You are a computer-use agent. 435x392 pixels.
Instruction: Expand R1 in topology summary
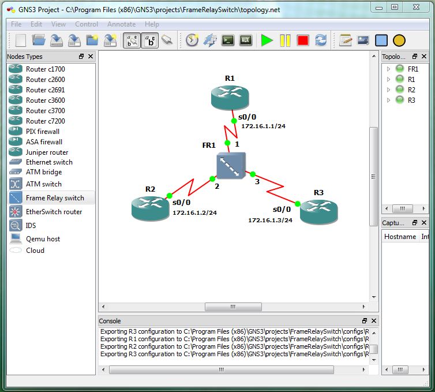click(x=388, y=80)
